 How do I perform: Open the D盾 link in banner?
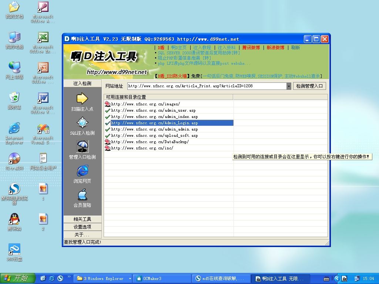161,48
